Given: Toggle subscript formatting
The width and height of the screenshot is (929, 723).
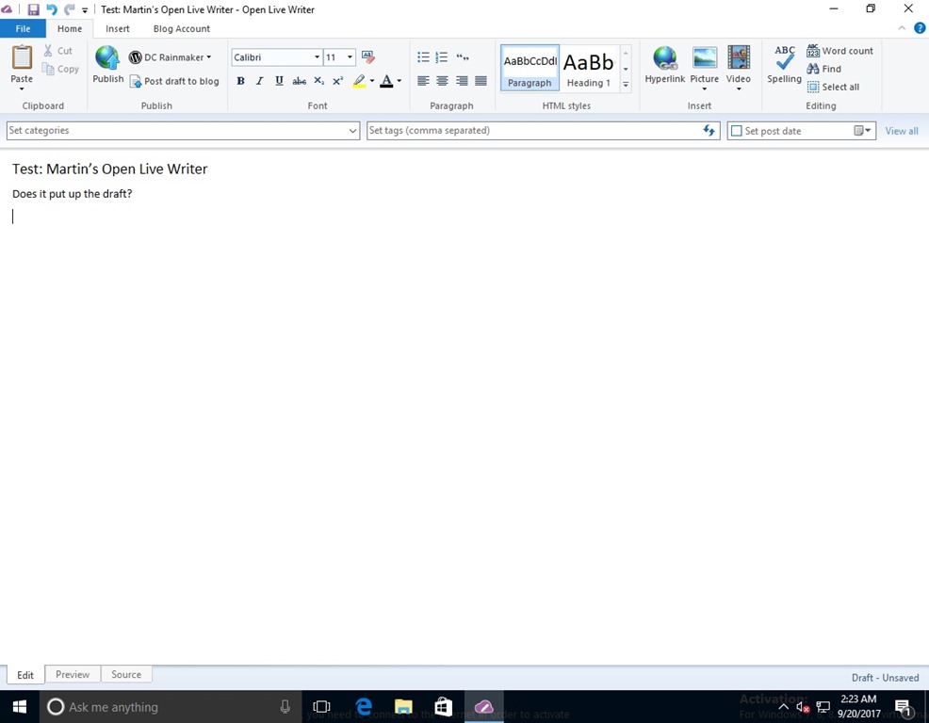Looking at the screenshot, I should tap(318, 81).
